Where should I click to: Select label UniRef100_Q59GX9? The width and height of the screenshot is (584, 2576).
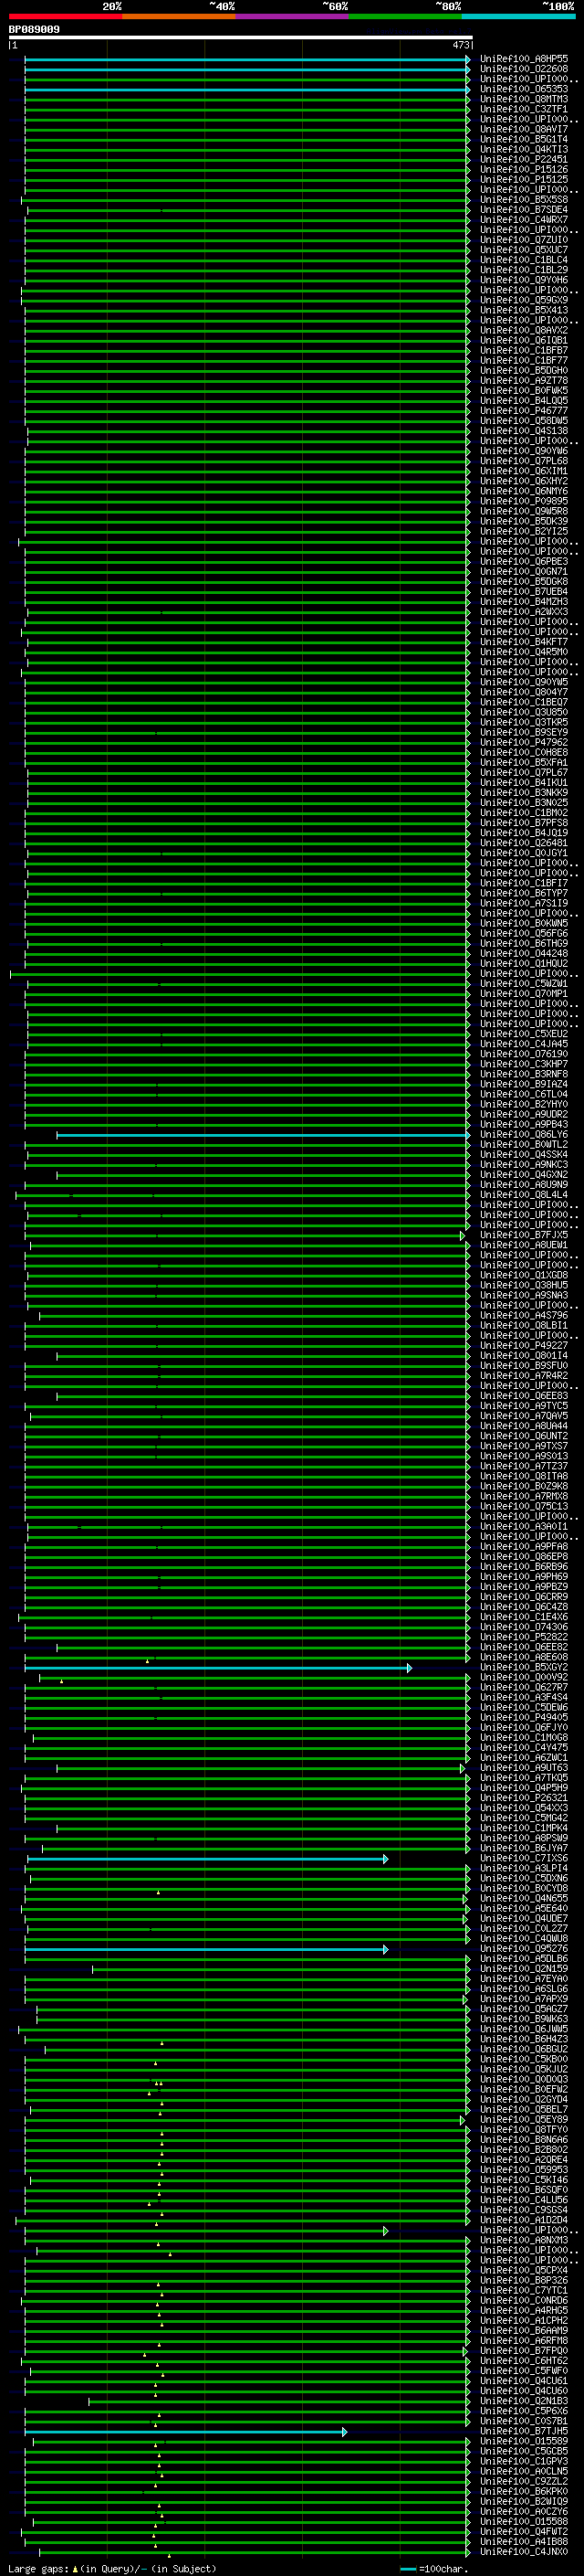pyautogui.click(x=524, y=300)
